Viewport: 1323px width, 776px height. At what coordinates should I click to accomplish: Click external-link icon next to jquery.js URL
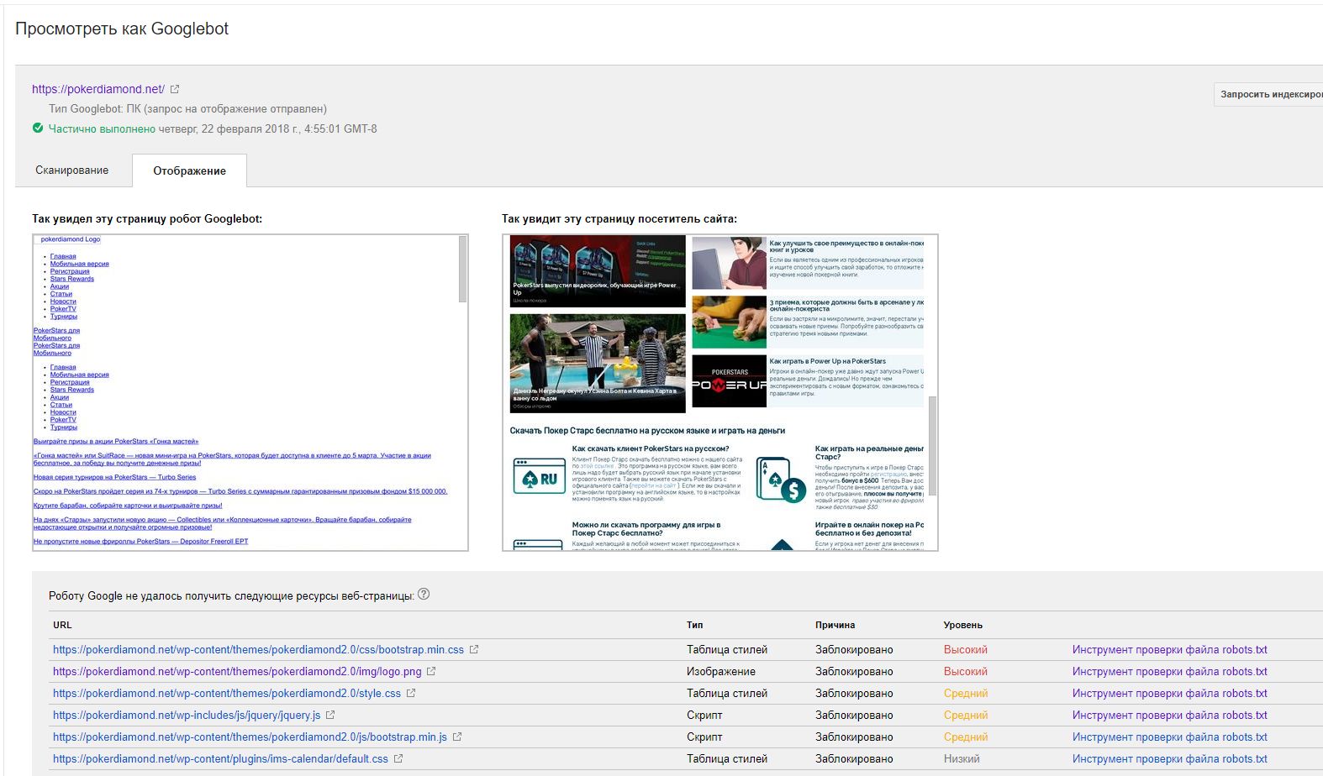pyautogui.click(x=330, y=715)
